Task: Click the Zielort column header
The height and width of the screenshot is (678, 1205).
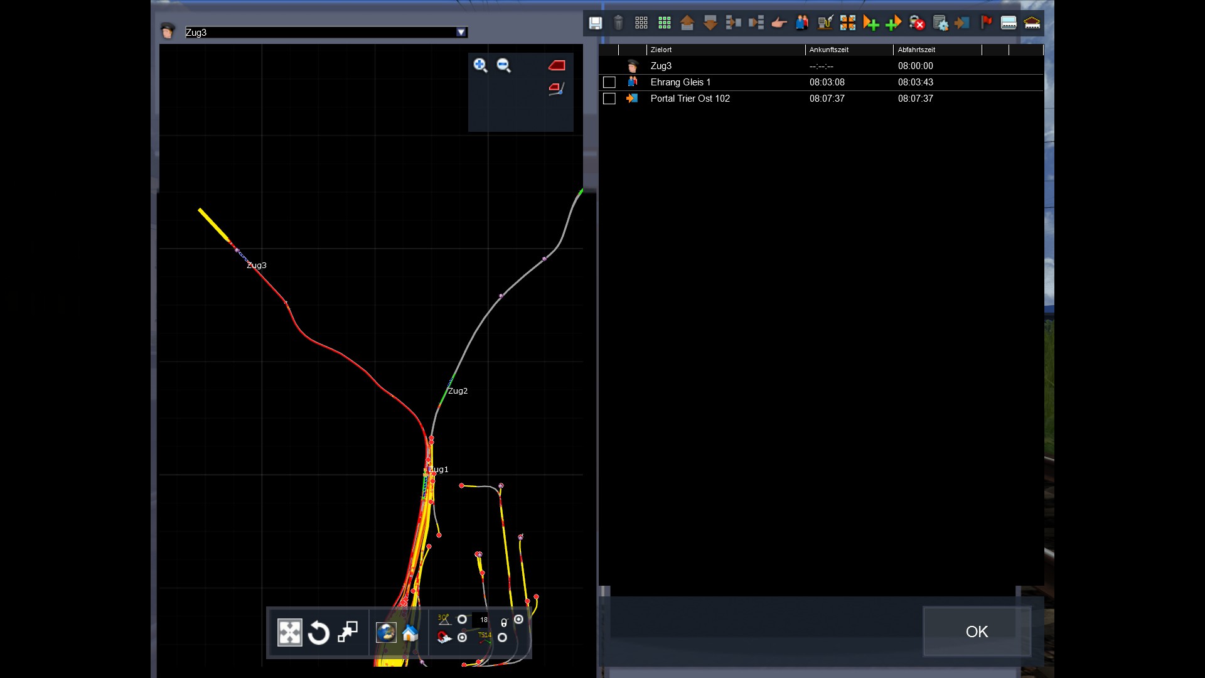Action: 661,50
